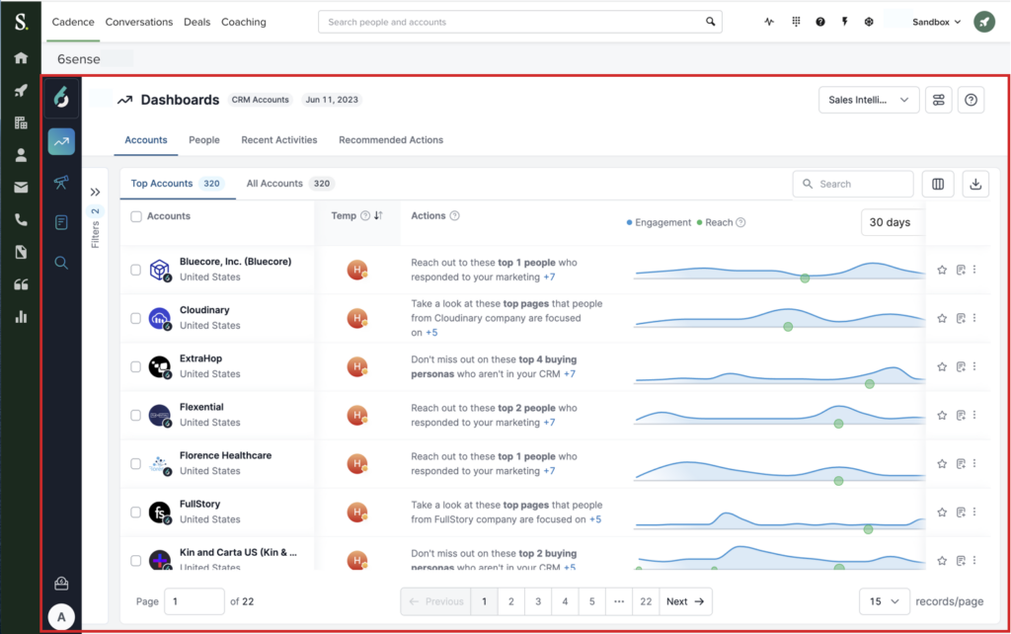
Task: Open the rocket icon in left sidebar
Action: (x=21, y=90)
